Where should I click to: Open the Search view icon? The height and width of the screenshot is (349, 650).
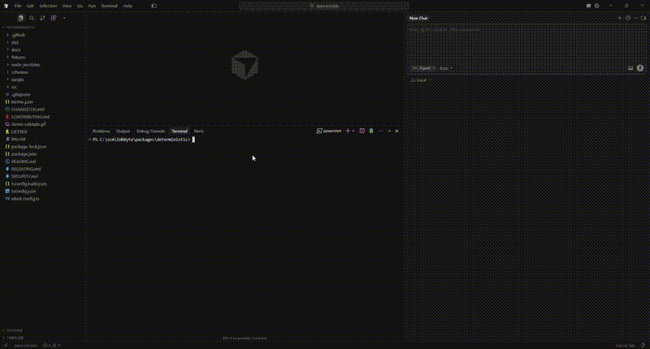tap(32, 18)
